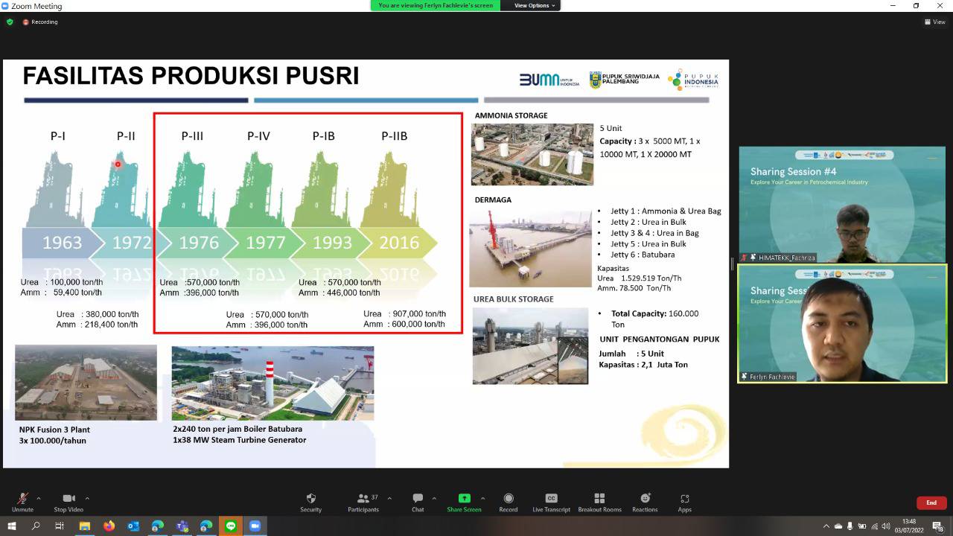
Task: Click the 1976 timeline arrow
Action: coord(198,243)
